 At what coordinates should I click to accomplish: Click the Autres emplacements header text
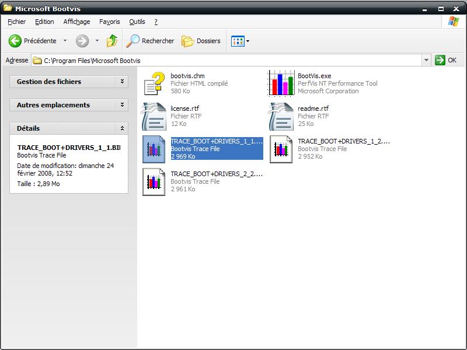[53, 105]
